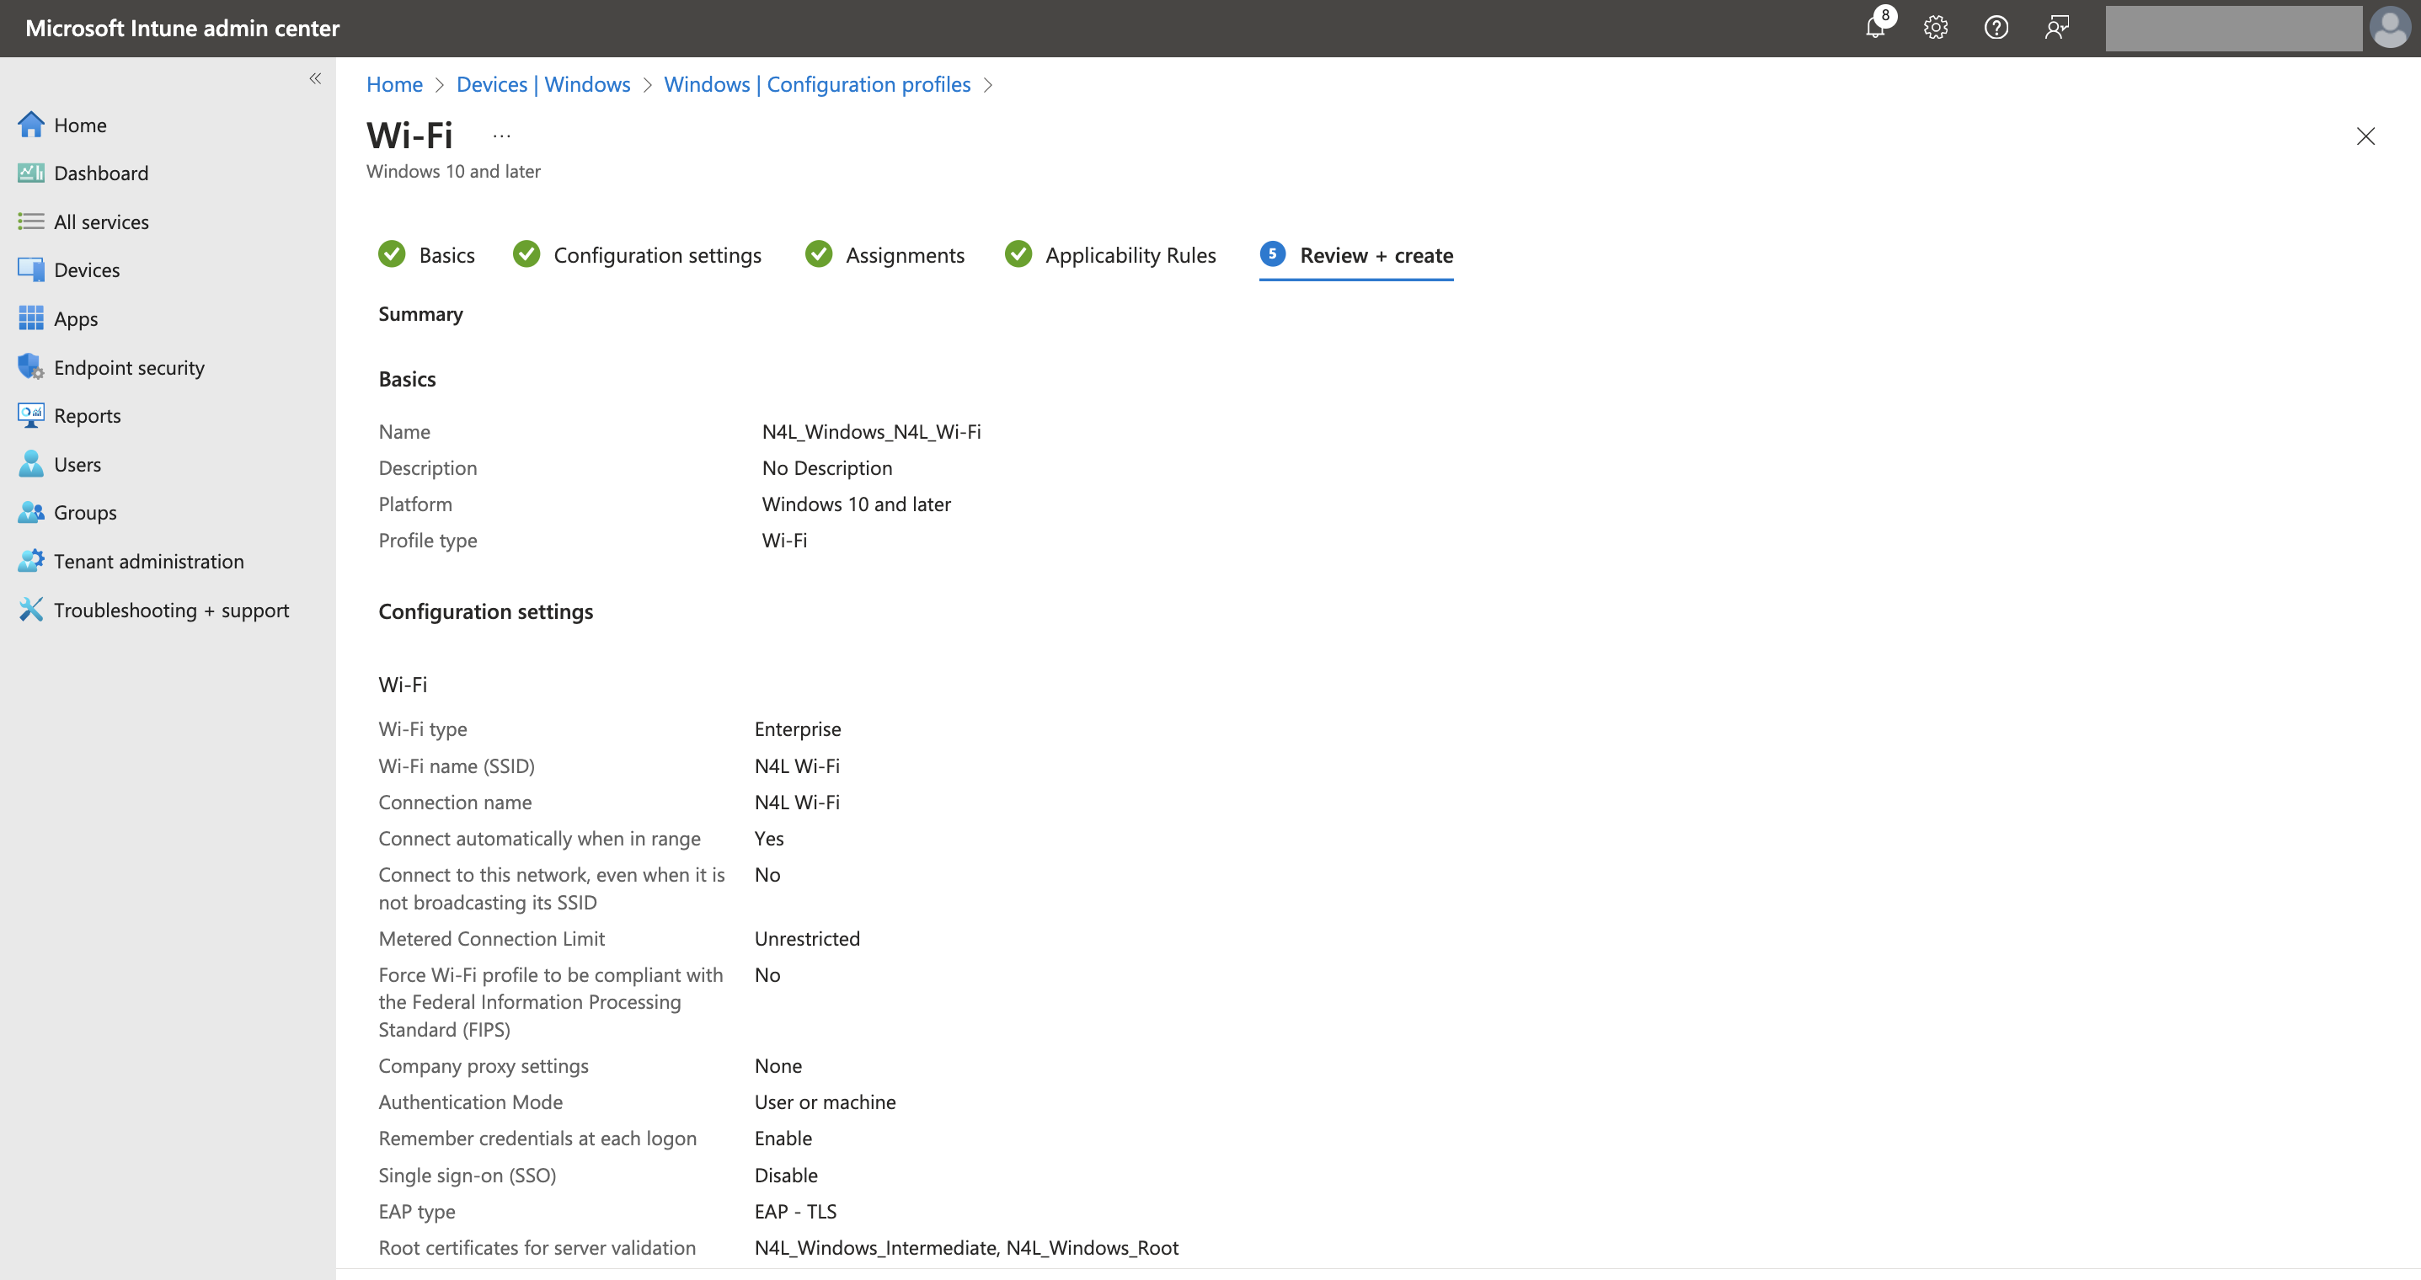Open the Groups section

point(84,512)
